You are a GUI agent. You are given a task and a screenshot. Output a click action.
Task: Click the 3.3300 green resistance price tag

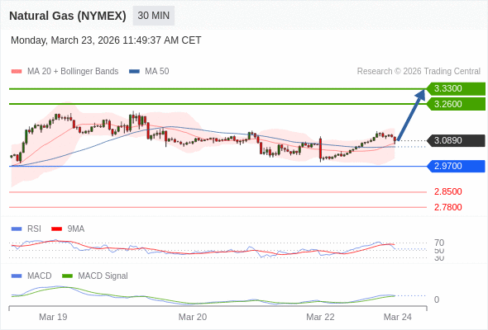[x=456, y=88]
